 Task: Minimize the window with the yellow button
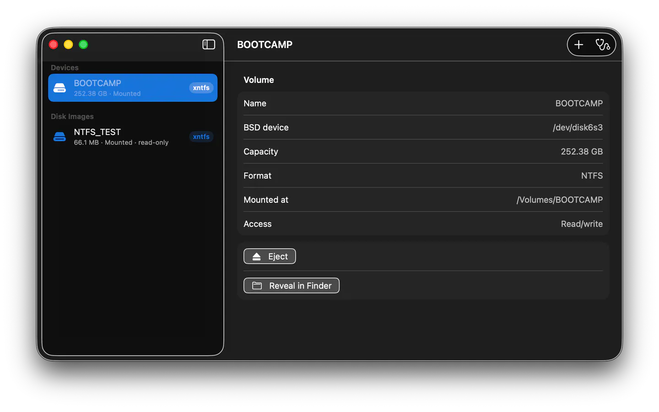[x=68, y=44]
